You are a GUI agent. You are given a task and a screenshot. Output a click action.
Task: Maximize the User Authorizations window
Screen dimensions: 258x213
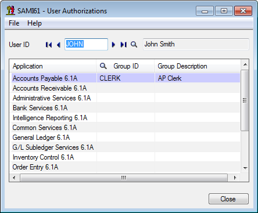[x=224, y=11]
